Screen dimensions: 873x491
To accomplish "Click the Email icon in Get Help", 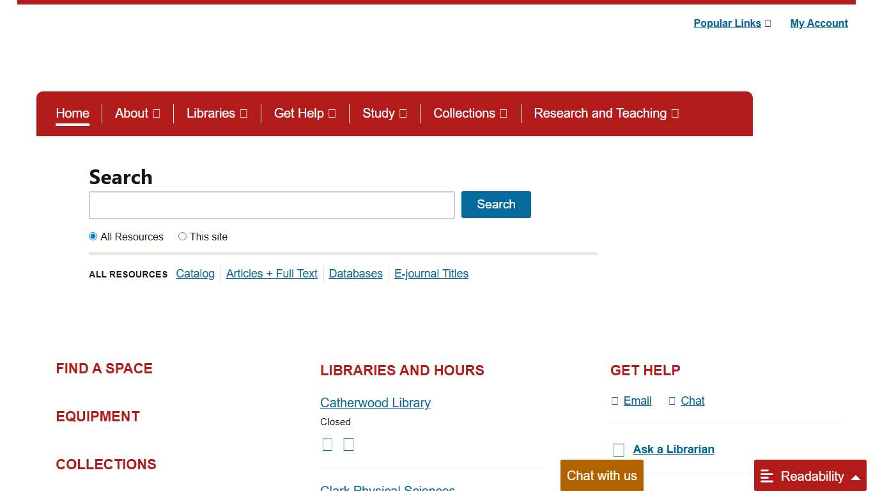I will (614, 400).
